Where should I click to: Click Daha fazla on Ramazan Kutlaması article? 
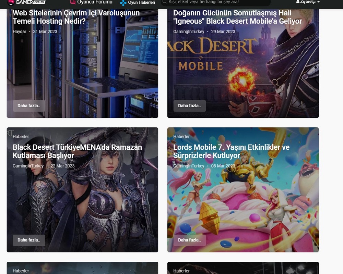(29, 240)
